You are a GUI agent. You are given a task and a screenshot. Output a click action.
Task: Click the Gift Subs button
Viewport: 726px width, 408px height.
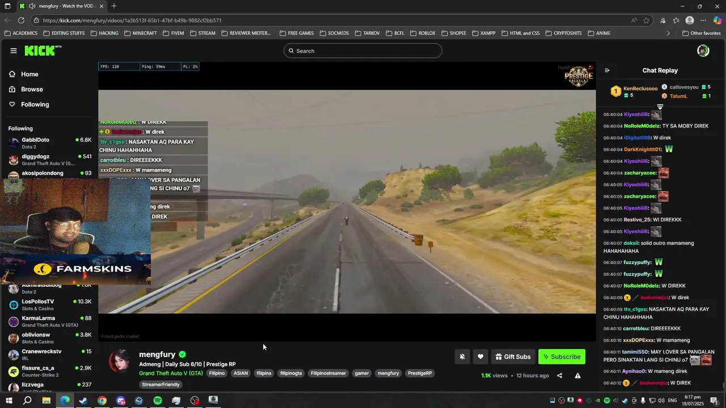513,356
